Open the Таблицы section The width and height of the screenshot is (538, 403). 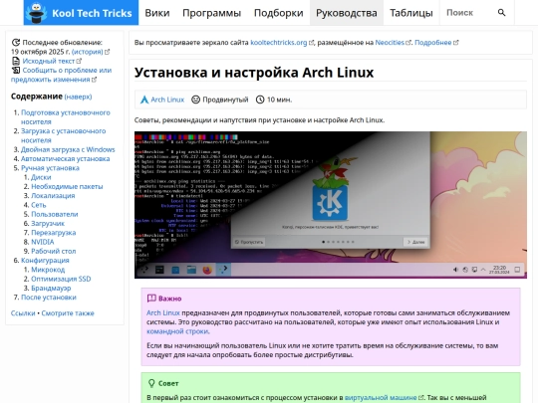[x=411, y=13]
